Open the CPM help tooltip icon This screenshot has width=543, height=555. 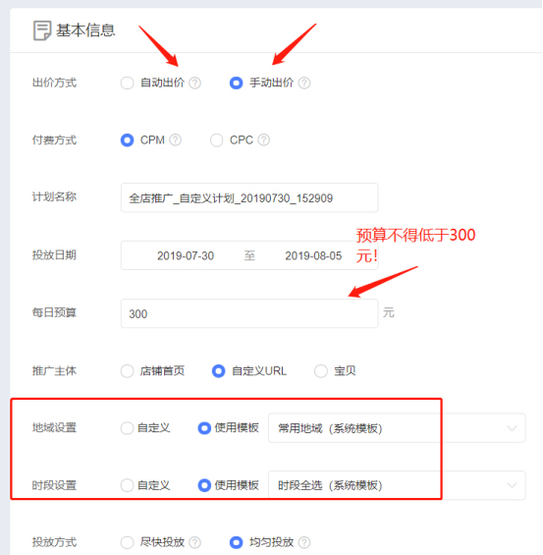tap(176, 139)
